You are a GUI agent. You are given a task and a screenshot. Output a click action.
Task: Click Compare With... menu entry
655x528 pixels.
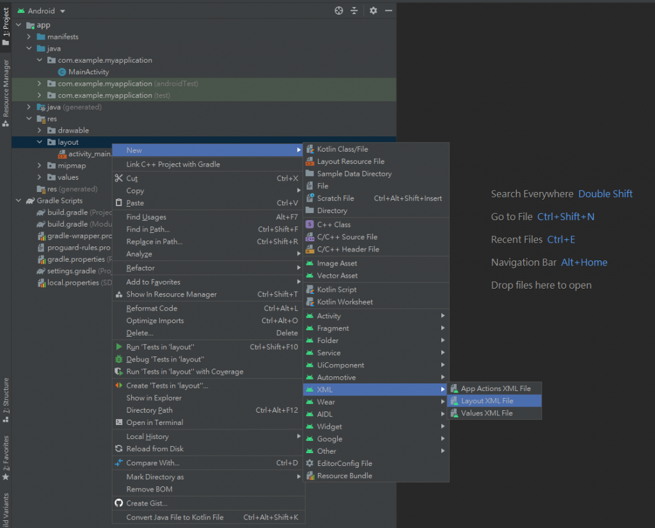(x=209, y=463)
